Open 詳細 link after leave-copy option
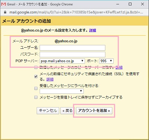This screenshot has height=140, width=149. (x=119, y=67)
